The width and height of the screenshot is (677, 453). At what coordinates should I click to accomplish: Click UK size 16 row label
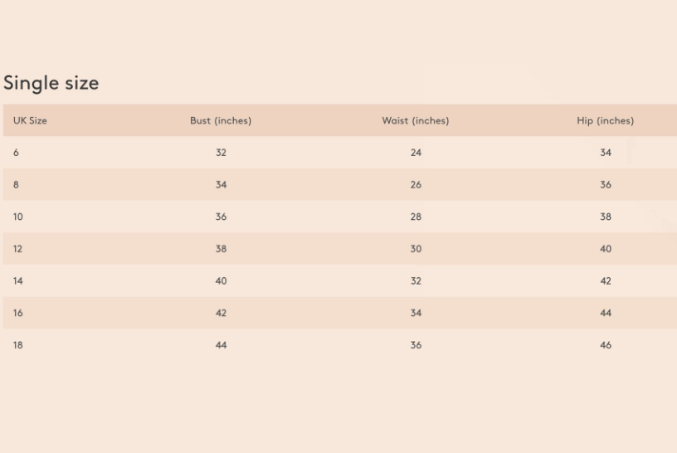(17, 314)
